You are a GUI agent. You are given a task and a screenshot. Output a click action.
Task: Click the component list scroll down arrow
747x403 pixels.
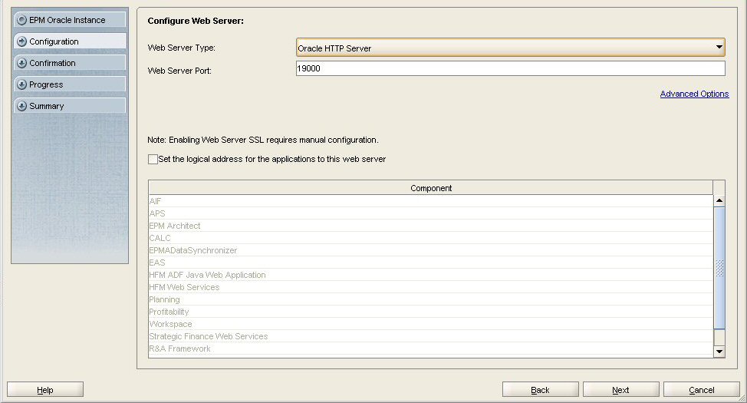click(x=719, y=352)
